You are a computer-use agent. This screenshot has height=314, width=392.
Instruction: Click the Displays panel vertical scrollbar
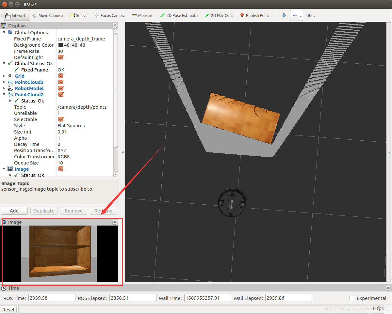coord(116,90)
